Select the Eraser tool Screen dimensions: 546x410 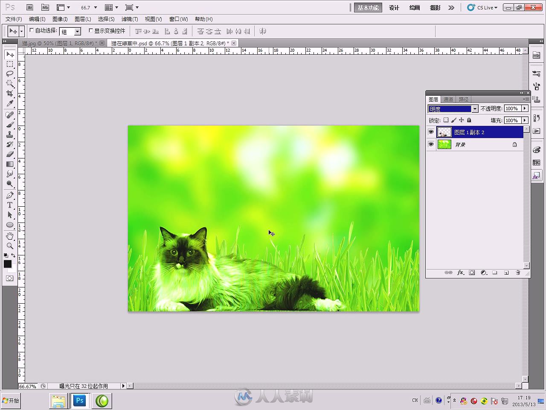coord(10,154)
